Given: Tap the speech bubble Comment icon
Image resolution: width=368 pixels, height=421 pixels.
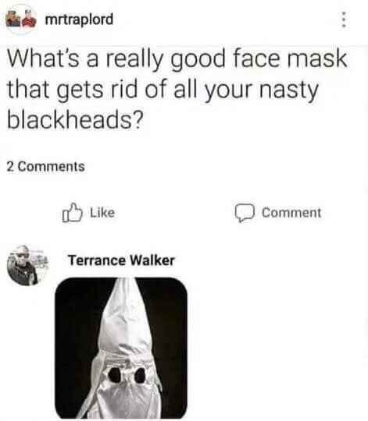Looking at the screenshot, I should pyautogui.click(x=245, y=213).
